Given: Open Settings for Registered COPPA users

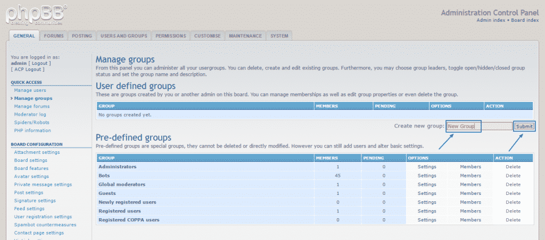Looking at the screenshot, I should (x=427, y=220).
